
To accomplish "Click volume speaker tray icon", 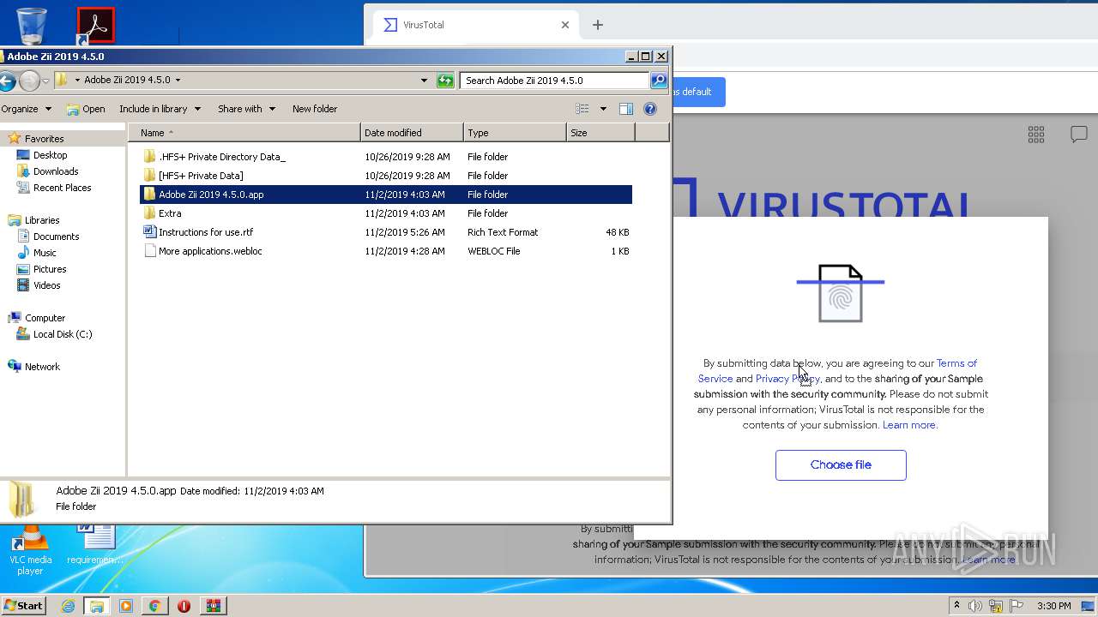I will [975, 606].
